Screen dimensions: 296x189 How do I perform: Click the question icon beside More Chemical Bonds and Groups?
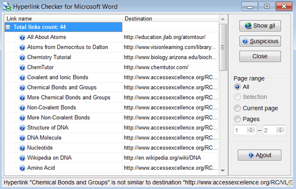click(x=22, y=98)
